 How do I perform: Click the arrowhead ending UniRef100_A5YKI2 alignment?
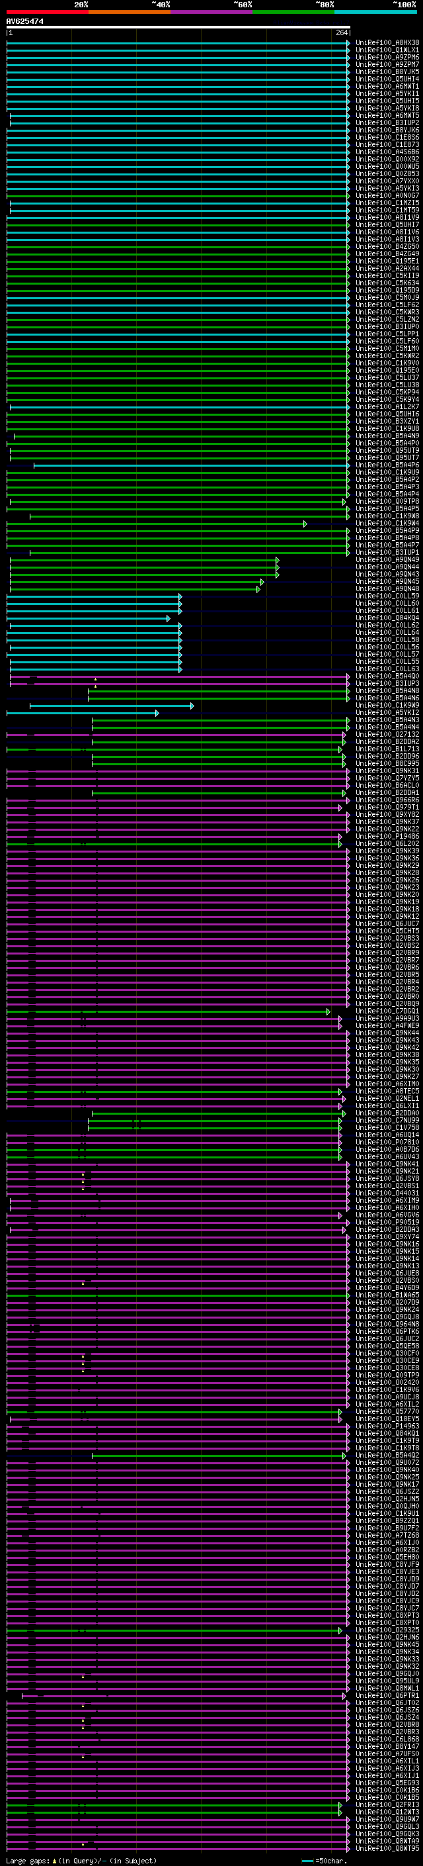pyautogui.click(x=157, y=713)
